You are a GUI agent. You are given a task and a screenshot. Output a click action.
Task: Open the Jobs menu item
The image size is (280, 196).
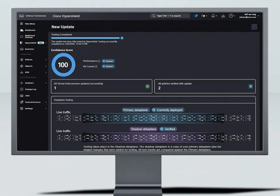tap(27, 96)
